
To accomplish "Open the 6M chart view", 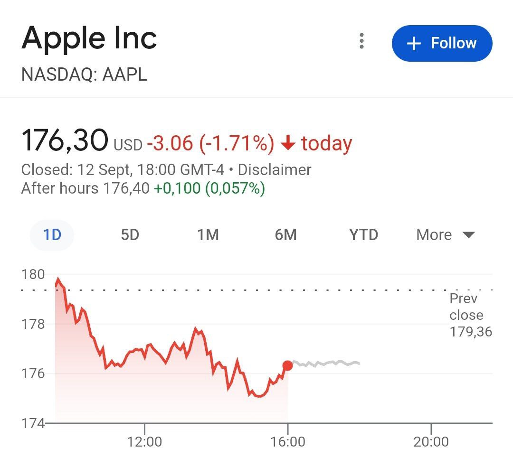I will click(x=286, y=234).
